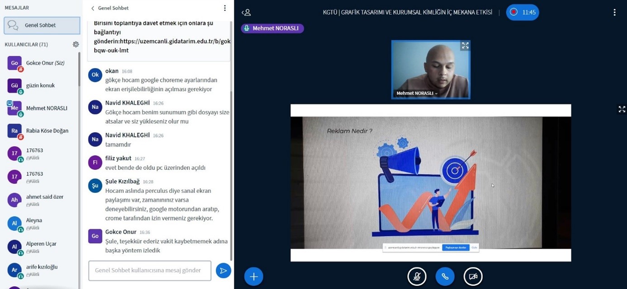This screenshot has height=289, width=627.
Task: Click the chat message input field
Action: 150,270
